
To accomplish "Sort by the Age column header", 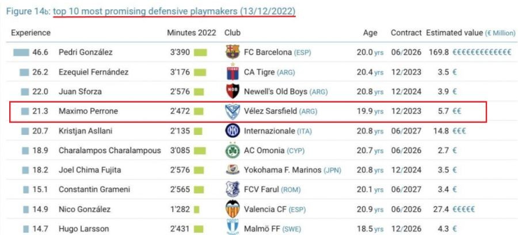I will click(370, 33).
